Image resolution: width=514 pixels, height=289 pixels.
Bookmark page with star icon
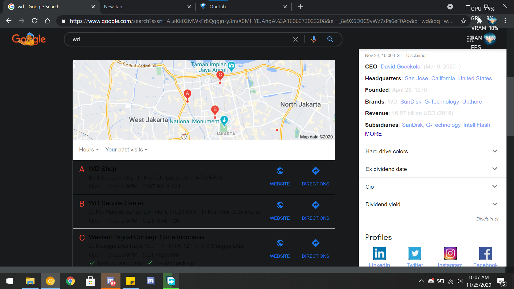(463, 21)
